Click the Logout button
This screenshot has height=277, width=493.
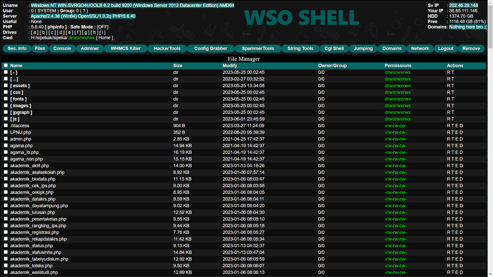pos(446,48)
